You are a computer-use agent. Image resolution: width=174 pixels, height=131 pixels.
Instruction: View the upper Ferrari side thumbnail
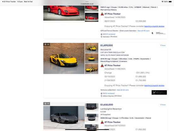click(91, 8)
